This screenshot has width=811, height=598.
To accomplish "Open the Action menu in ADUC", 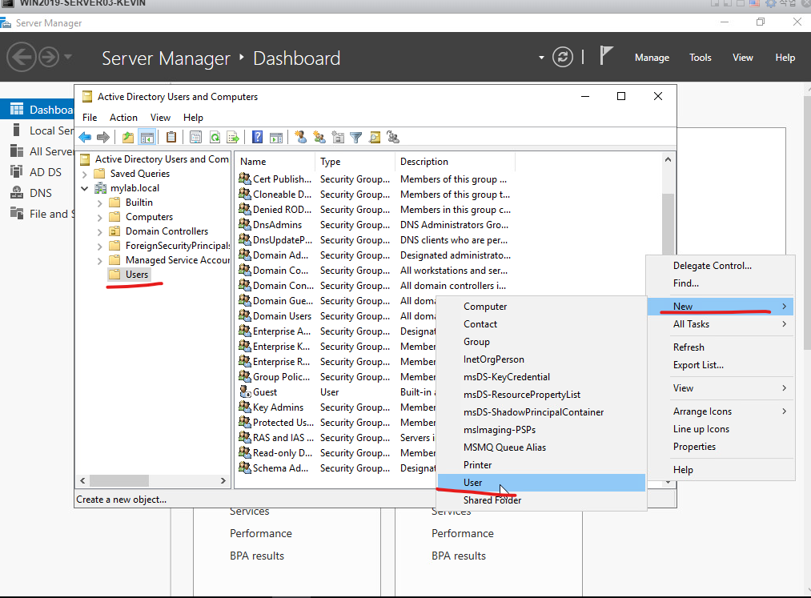I will (x=123, y=118).
